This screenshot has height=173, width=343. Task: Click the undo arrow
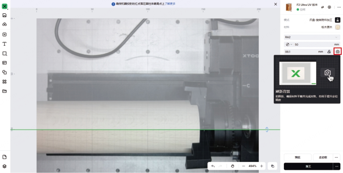point(213,166)
